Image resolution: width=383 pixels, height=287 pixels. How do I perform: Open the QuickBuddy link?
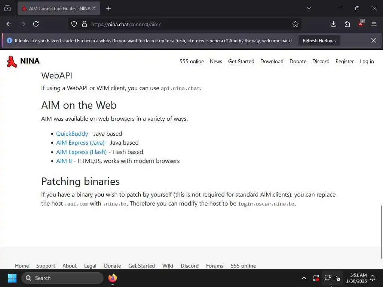point(72,134)
